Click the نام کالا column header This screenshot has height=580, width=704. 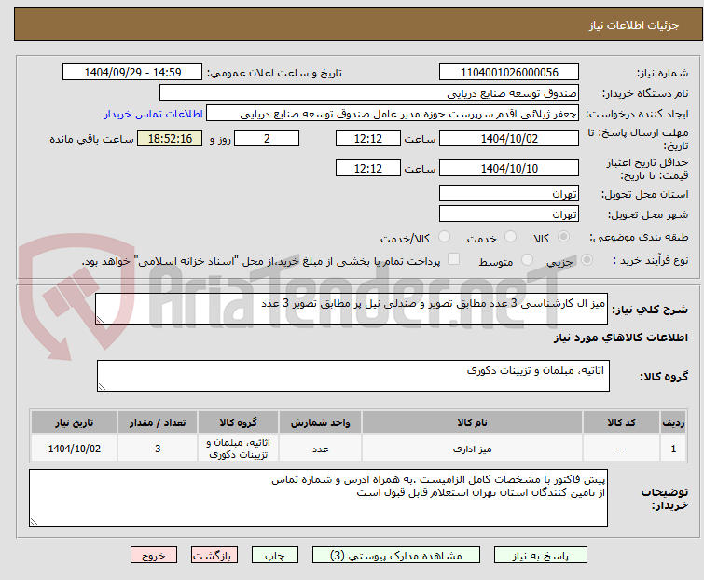[x=473, y=422]
